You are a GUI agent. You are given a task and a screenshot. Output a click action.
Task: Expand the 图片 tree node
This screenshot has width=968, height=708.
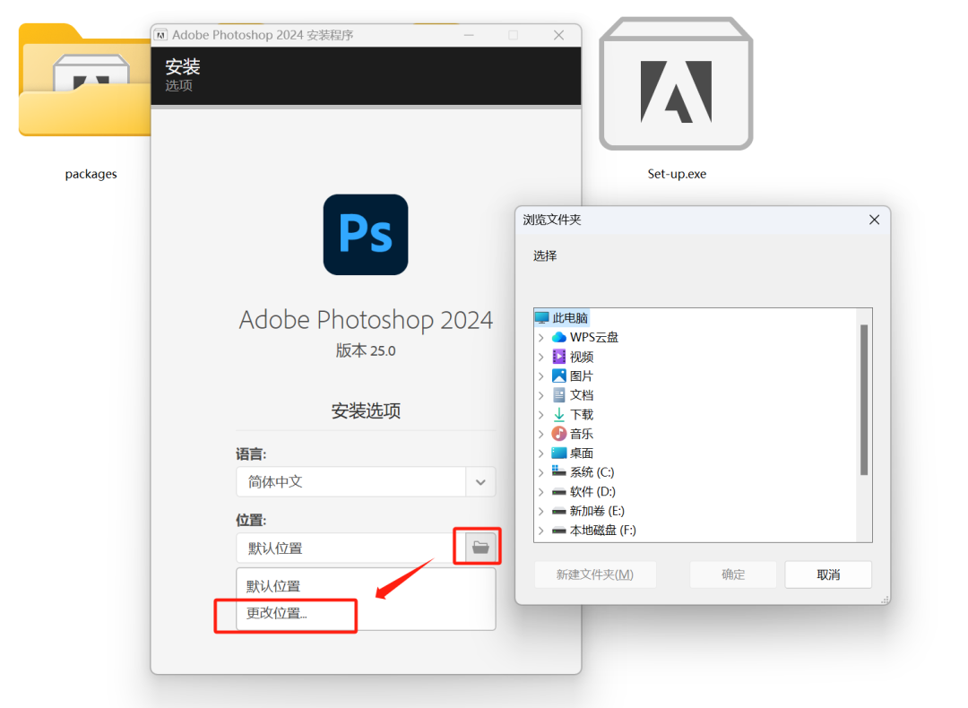click(540, 376)
